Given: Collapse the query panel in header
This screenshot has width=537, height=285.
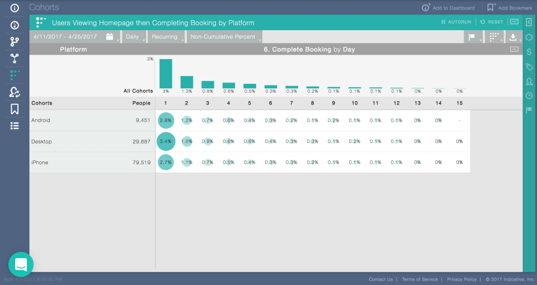Looking at the screenshot, I should coord(514,22).
